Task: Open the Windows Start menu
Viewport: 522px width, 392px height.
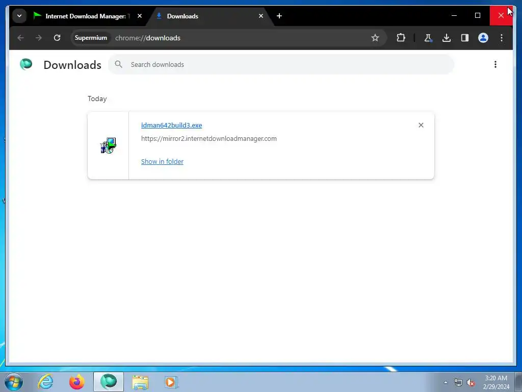Action: click(14, 382)
